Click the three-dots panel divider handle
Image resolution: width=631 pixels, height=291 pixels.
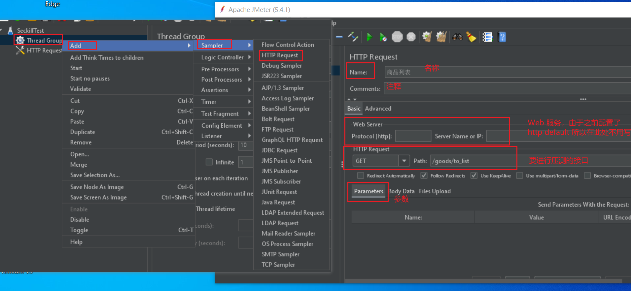583,99
